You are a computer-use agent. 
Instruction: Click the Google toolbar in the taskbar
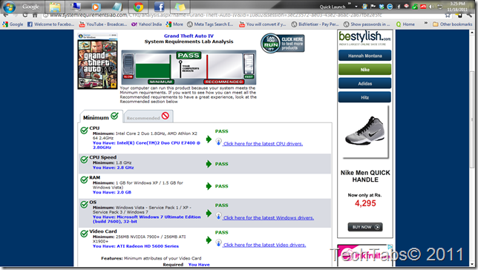(x=30, y=7)
